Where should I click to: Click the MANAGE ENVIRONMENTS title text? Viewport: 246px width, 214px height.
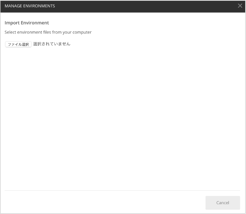[x=30, y=6]
